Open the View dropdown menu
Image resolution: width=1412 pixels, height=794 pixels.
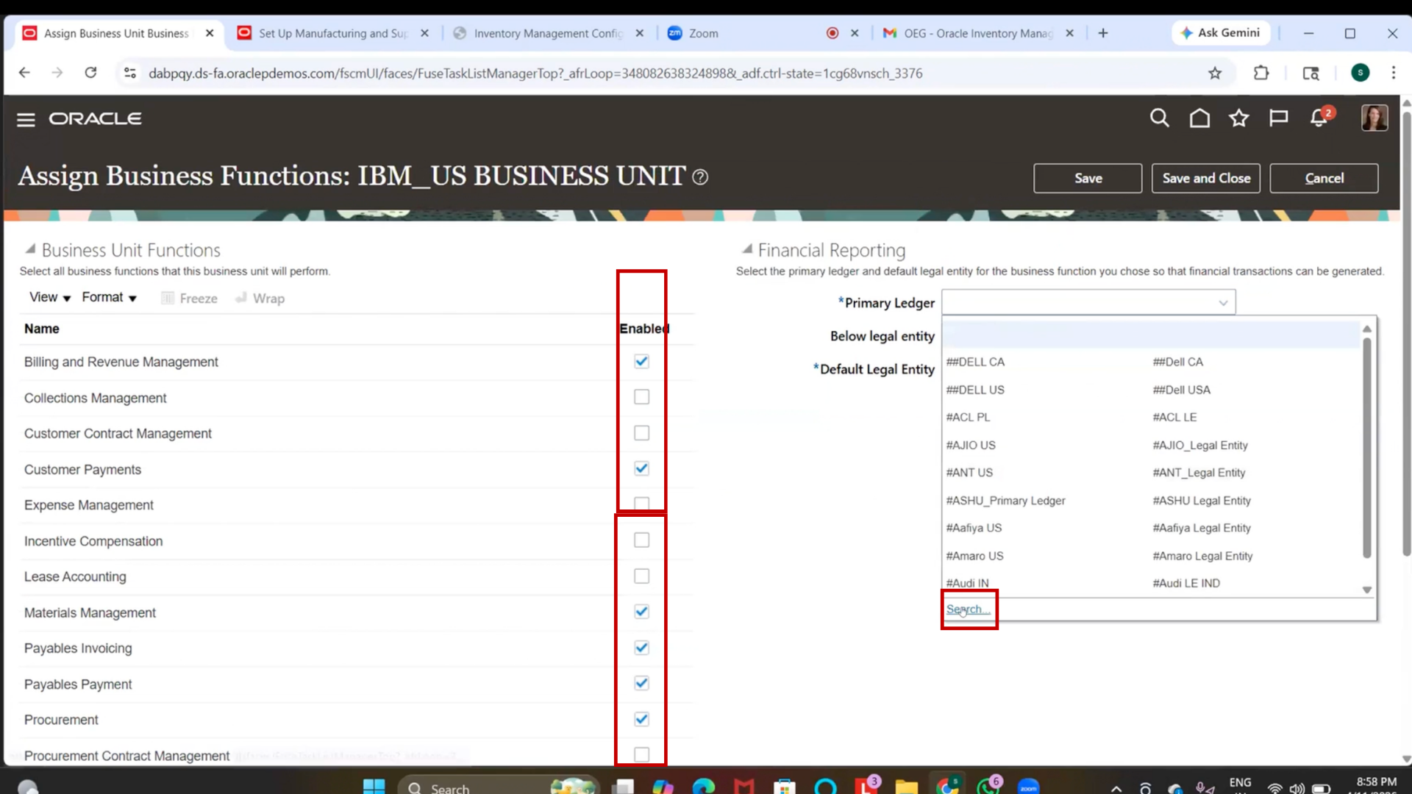point(49,297)
